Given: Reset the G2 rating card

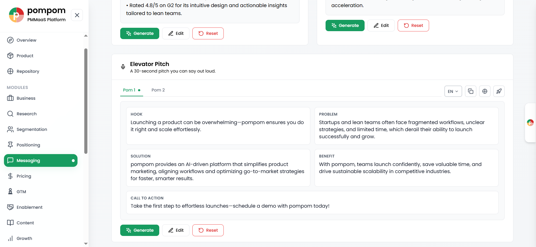Looking at the screenshot, I should click(x=208, y=33).
